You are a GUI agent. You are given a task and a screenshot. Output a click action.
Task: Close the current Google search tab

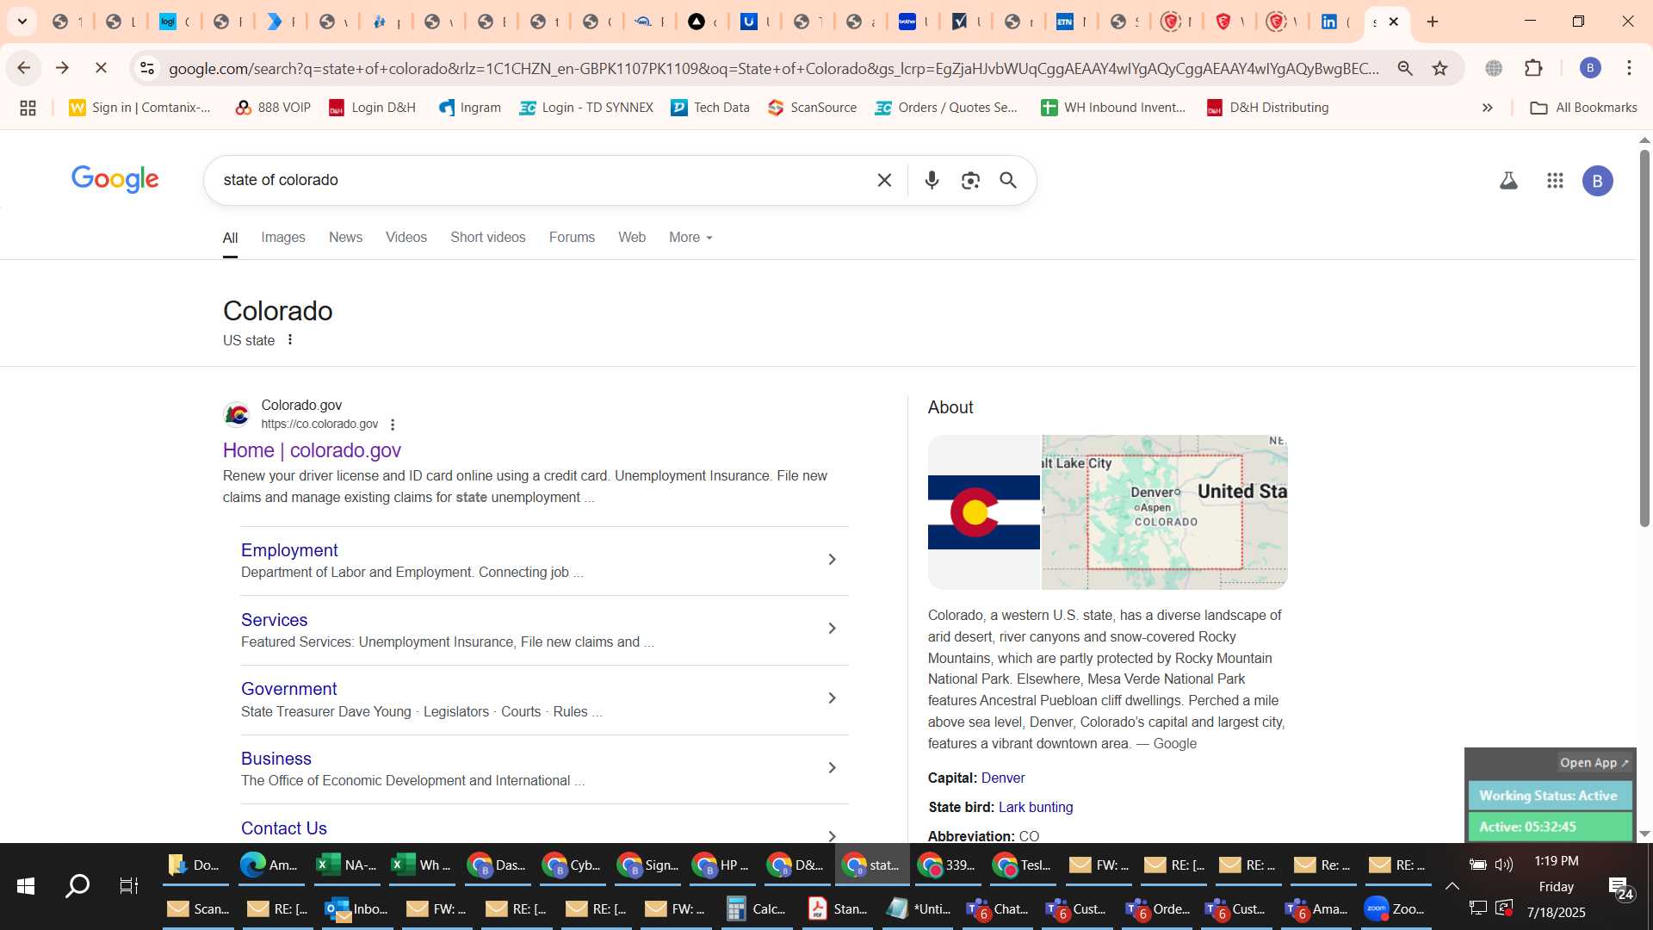[1394, 22]
